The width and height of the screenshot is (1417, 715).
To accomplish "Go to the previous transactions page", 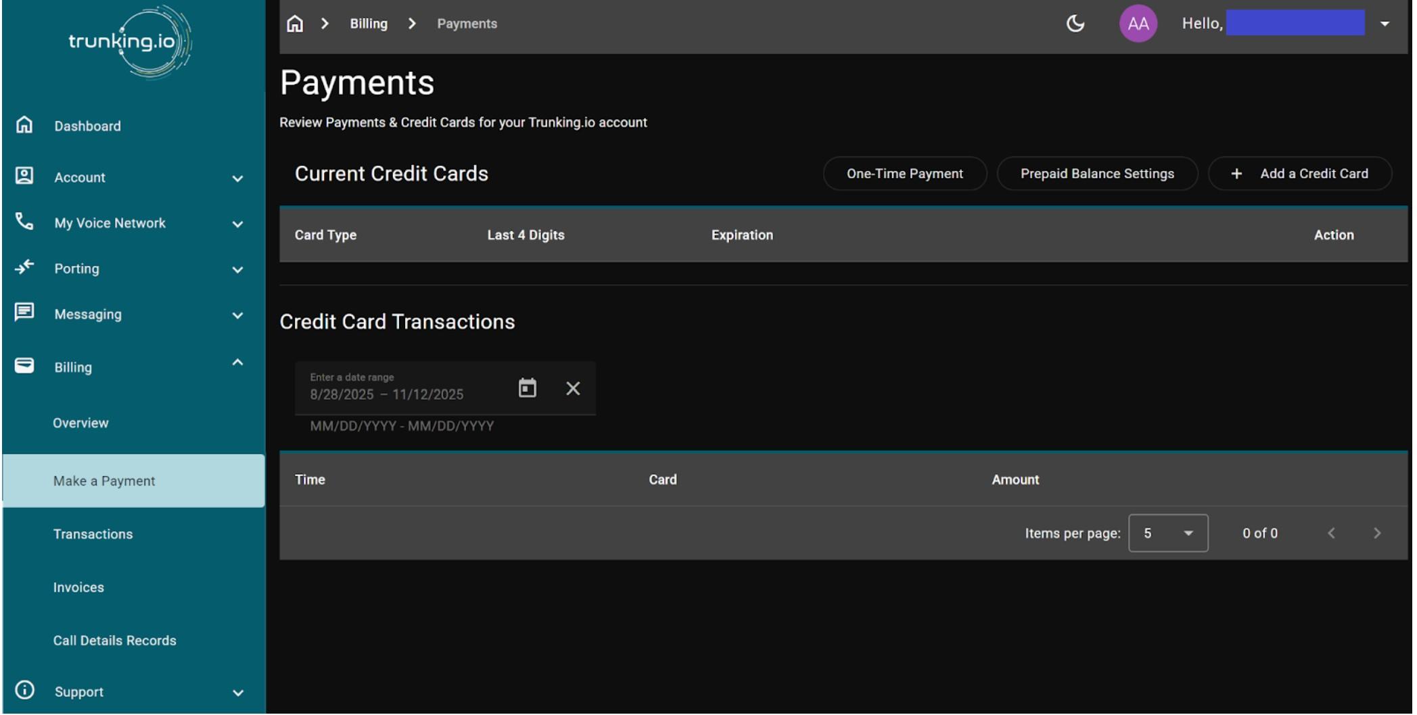I will (1330, 533).
